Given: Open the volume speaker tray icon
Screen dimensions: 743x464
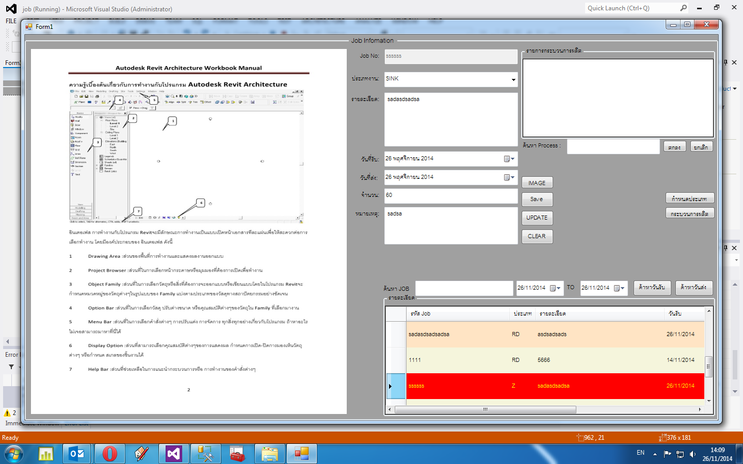Looking at the screenshot, I should [692, 454].
